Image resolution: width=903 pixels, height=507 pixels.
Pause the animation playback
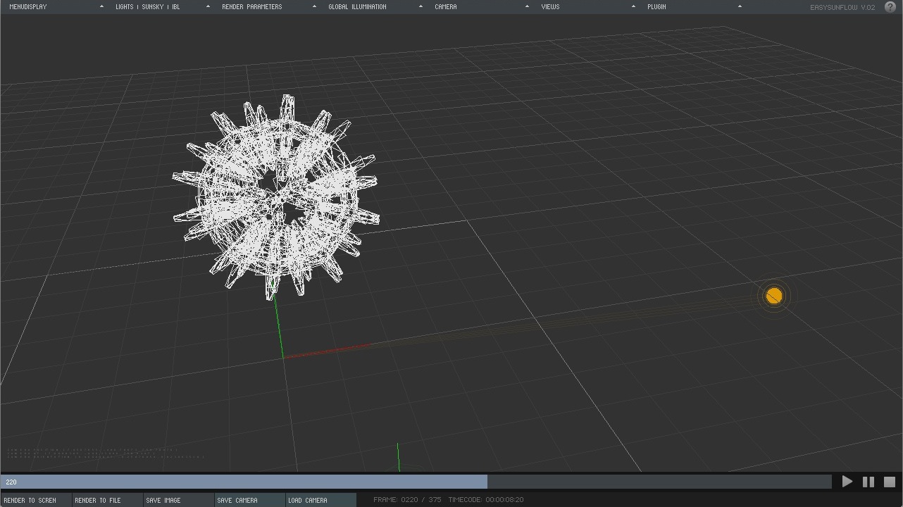point(868,482)
